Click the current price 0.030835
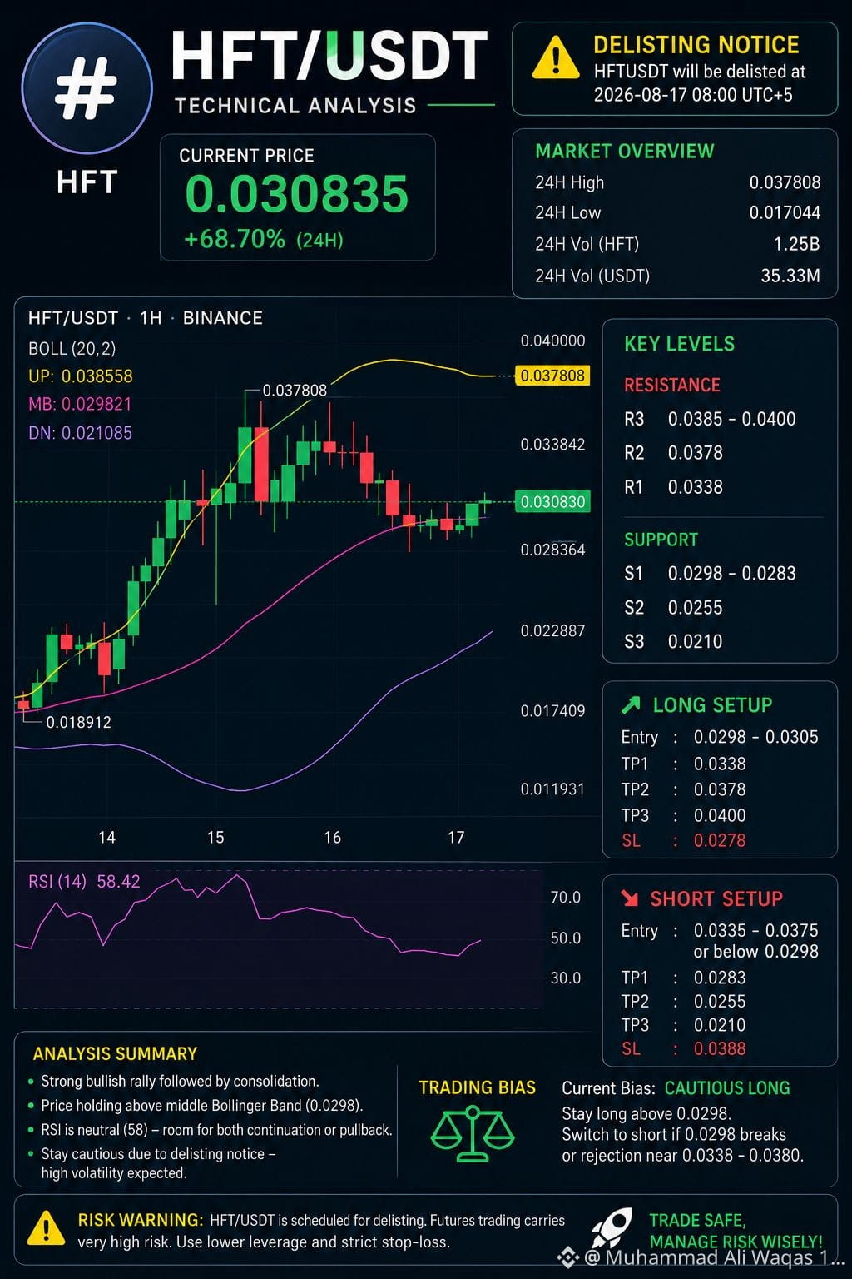The width and height of the screenshot is (852, 1279). [296, 194]
